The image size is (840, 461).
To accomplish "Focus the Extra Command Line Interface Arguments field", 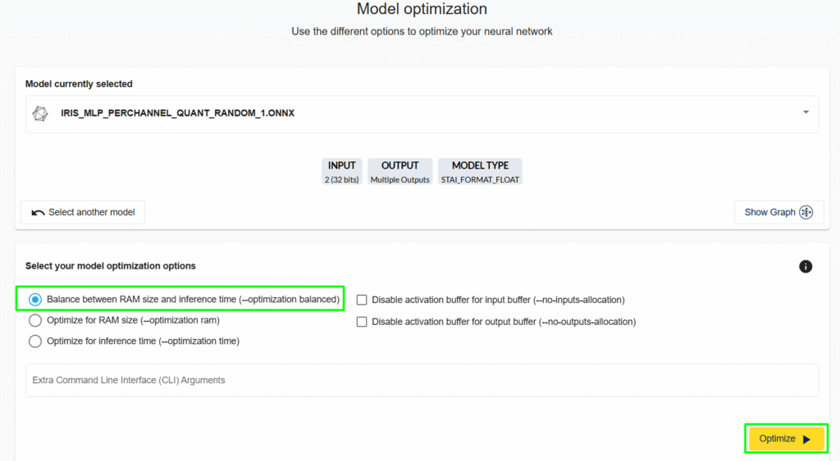I will pos(422,380).
